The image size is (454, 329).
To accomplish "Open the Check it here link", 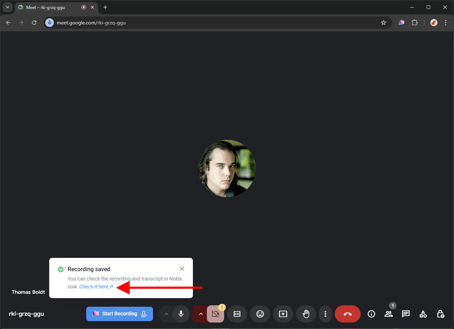I will point(96,287).
